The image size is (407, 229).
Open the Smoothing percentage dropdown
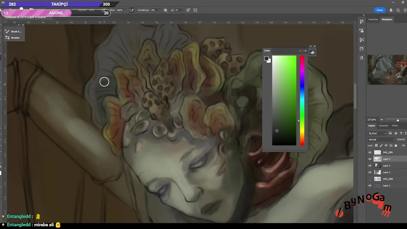point(160,10)
